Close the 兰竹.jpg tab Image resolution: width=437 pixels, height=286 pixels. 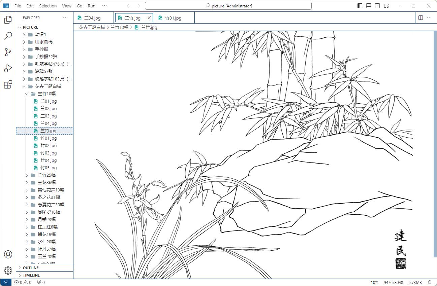click(149, 18)
